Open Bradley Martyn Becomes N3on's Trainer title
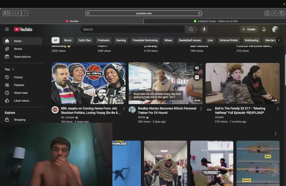Viewport: 286px width, 186px height. (x=167, y=111)
